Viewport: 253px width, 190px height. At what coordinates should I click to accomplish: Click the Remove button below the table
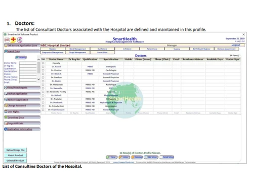(x=137, y=157)
